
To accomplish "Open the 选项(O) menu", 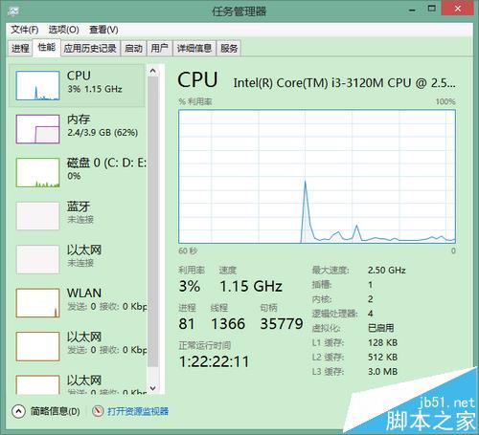I will [x=64, y=30].
